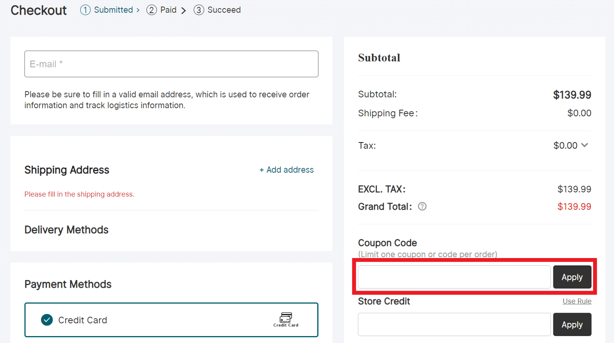Click the circled step 1 Submitted icon
The image size is (614, 343).
point(85,10)
